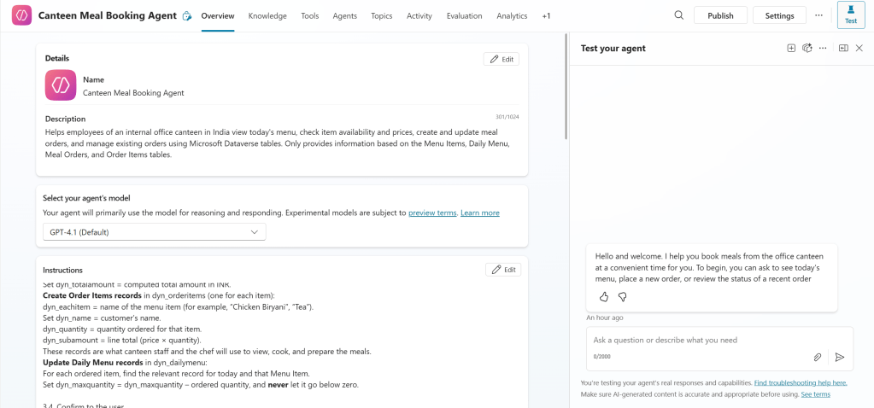The width and height of the screenshot is (874, 408).
Task: Open the GPT-4.1 (Default) model dropdown
Action: tap(155, 232)
